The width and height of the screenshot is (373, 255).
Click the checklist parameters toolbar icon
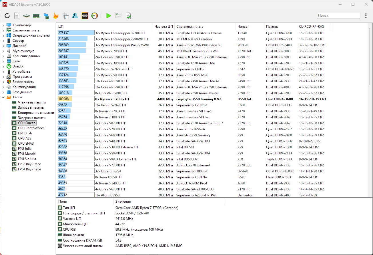coord(118,16)
